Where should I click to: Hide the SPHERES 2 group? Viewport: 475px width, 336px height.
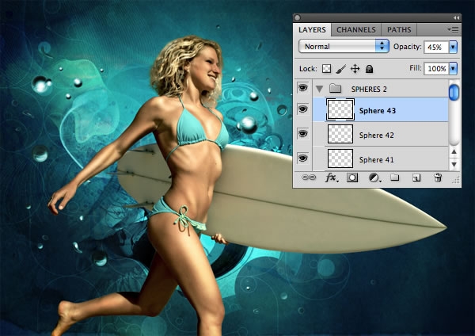[302, 88]
